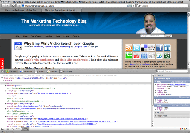The width and height of the screenshot is (190, 133).
Task: Click the Blog navigation menu item
Action: (18, 36)
